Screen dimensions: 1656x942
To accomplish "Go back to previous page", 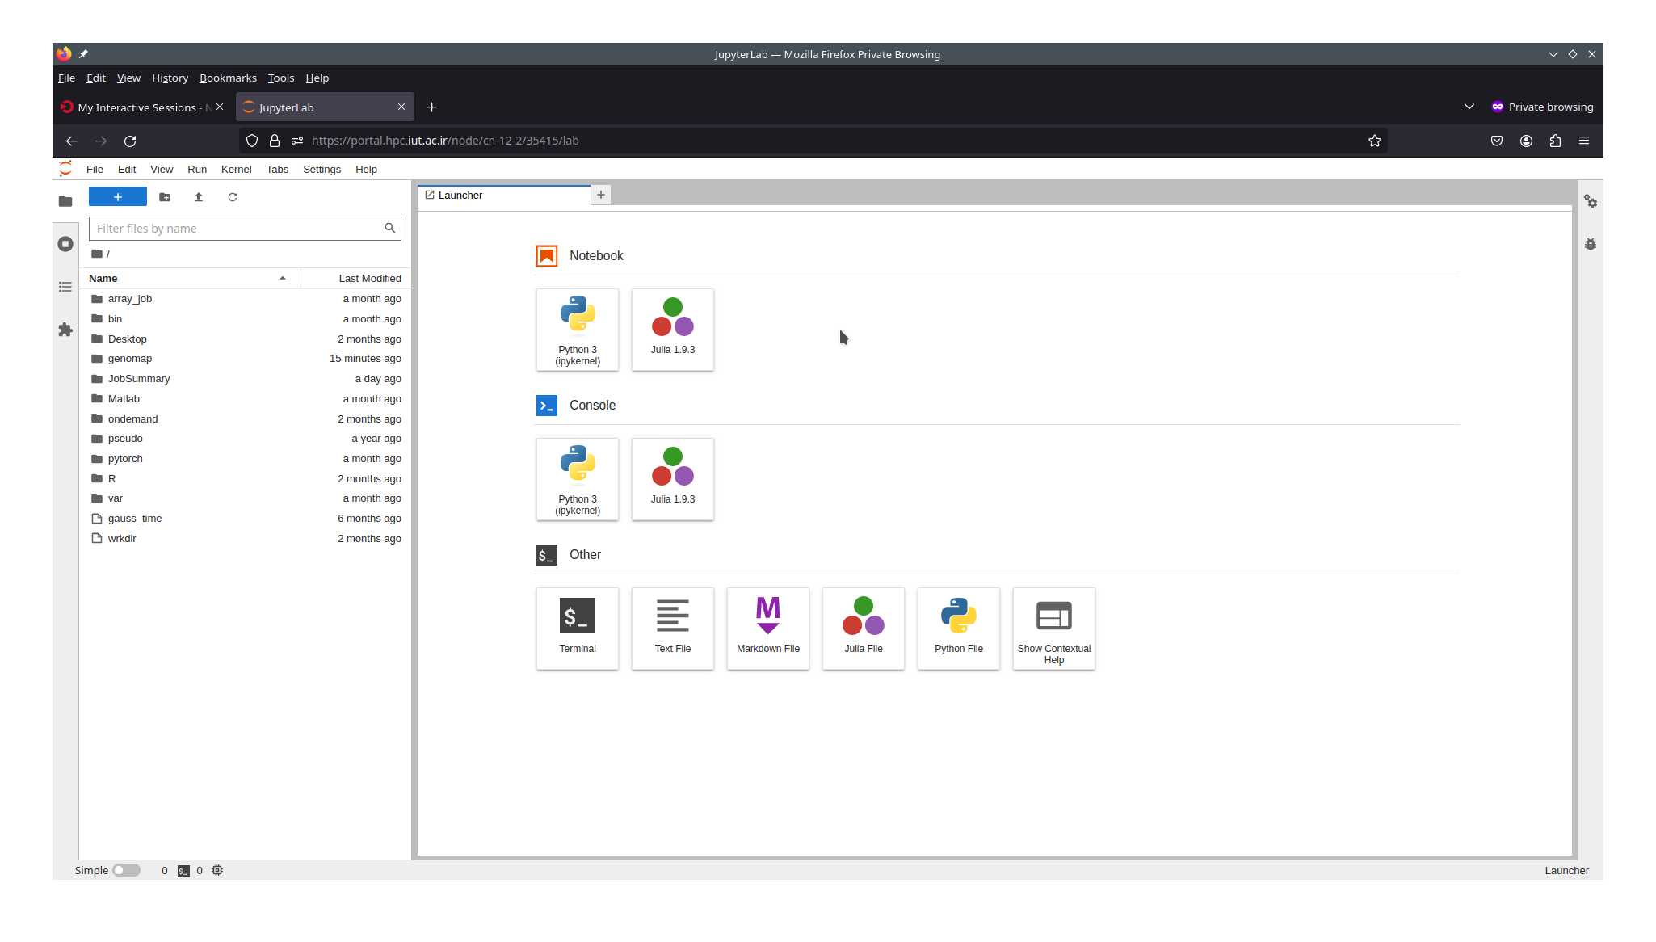I will click(72, 141).
